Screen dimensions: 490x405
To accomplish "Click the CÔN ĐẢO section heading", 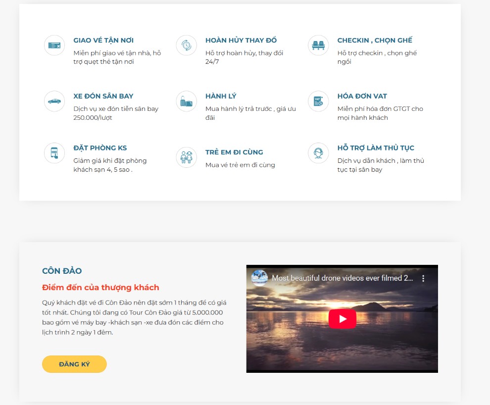I will click(62, 271).
